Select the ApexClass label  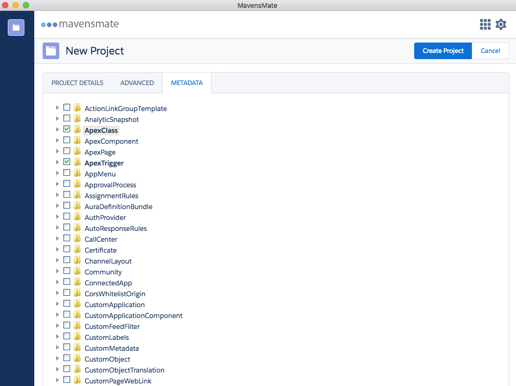coord(101,130)
